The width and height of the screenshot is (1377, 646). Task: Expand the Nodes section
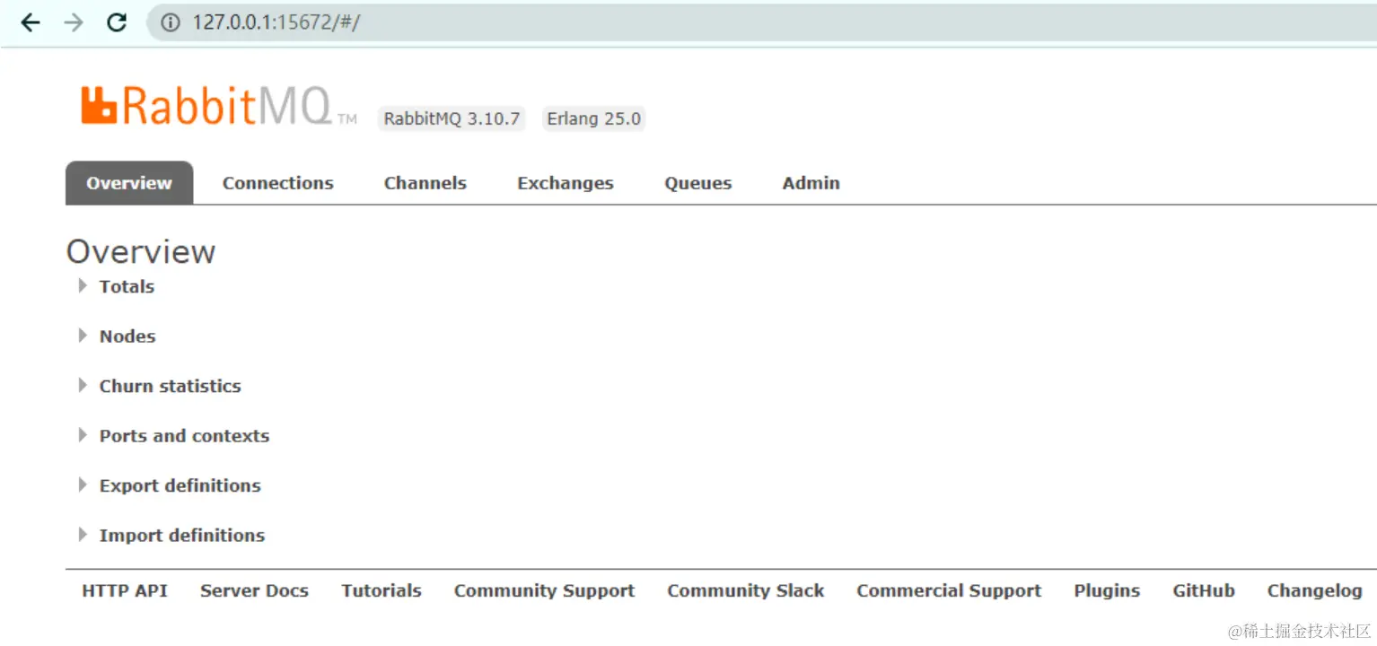[x=117, y=336]
